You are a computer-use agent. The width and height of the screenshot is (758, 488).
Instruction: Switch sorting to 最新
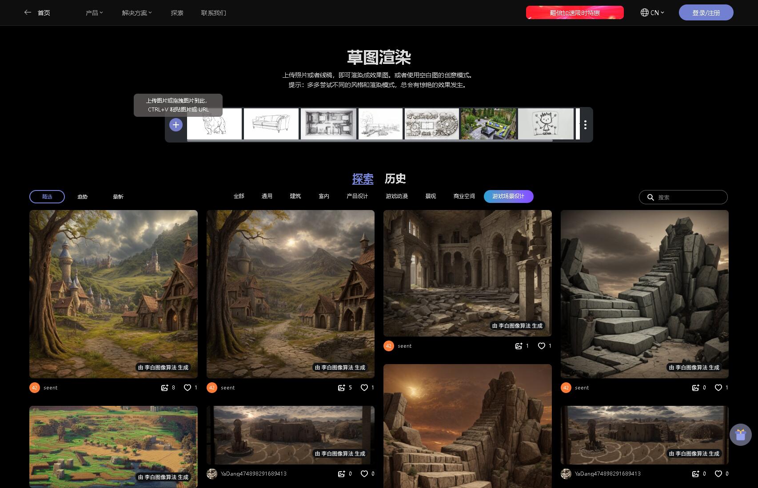point(118,197)
